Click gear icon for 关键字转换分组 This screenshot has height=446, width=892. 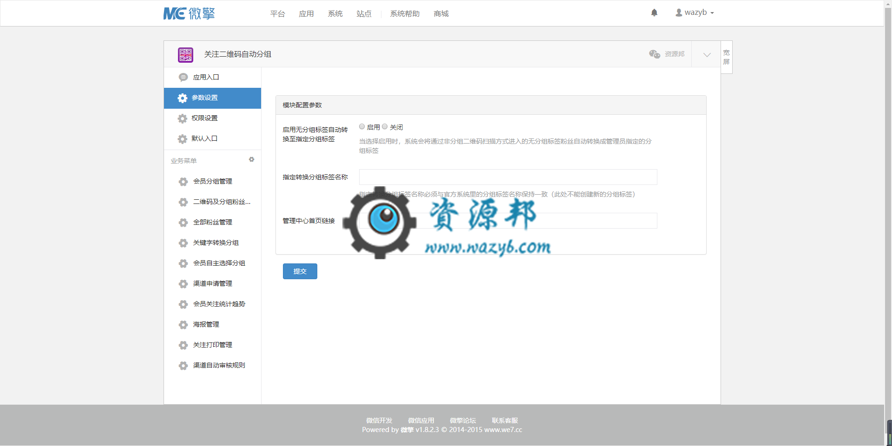(183, 243)
